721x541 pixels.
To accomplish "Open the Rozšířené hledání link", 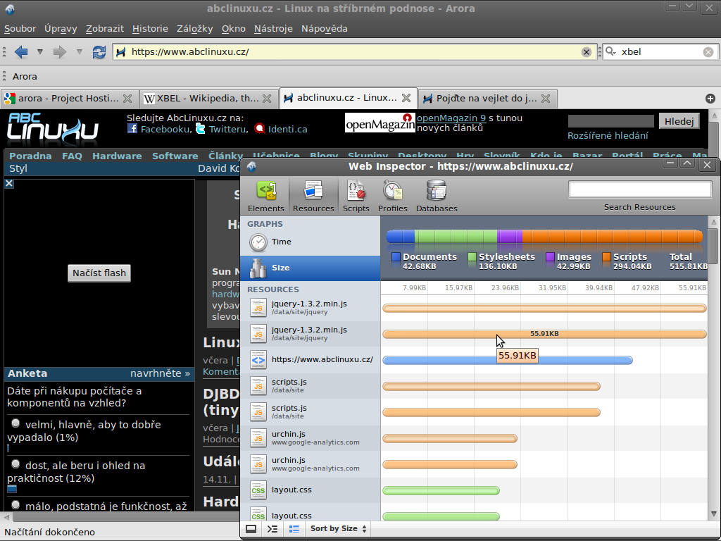I will point(608,136).
